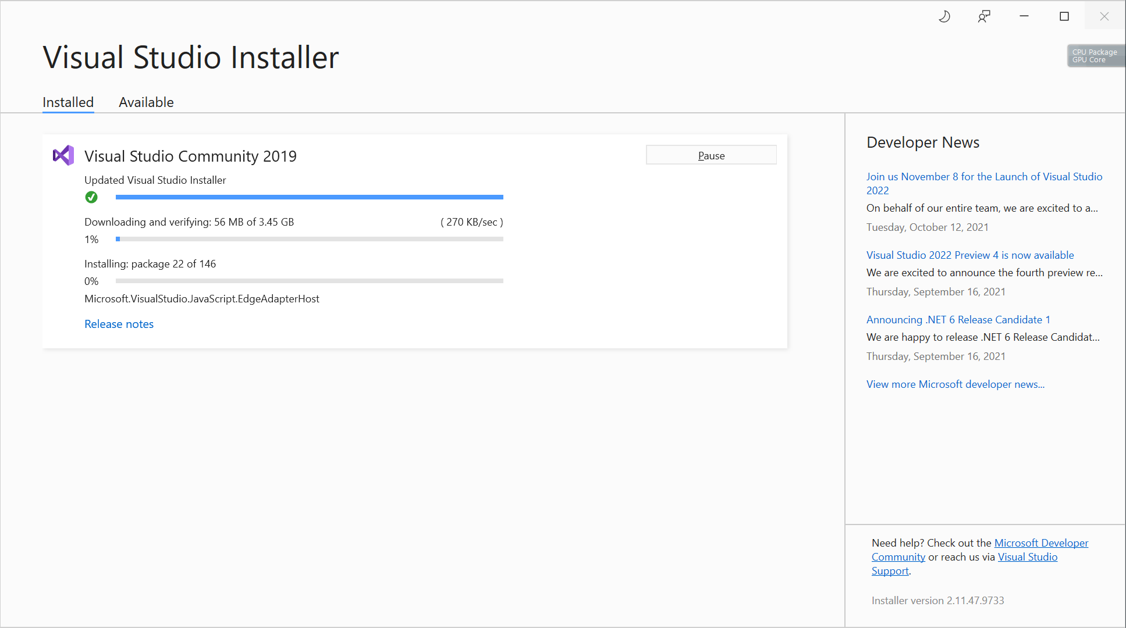Close the Visual Studio Installer window
The image size is (1126, 628).
pos(1104,16)
